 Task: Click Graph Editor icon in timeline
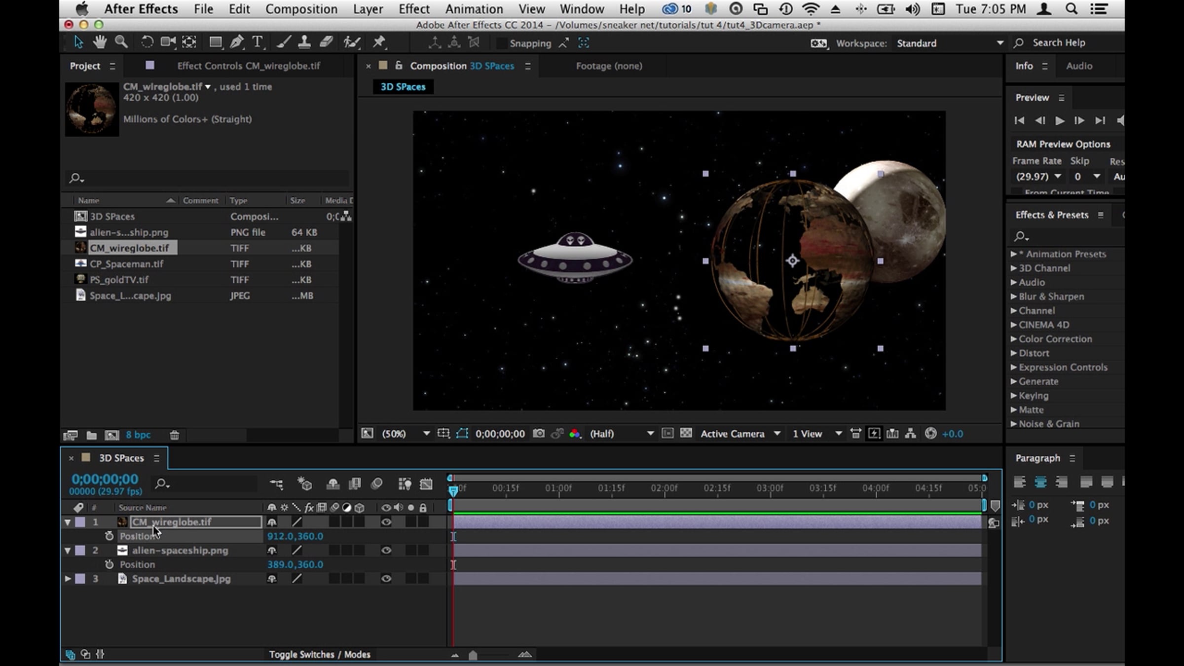click(426, 484)
